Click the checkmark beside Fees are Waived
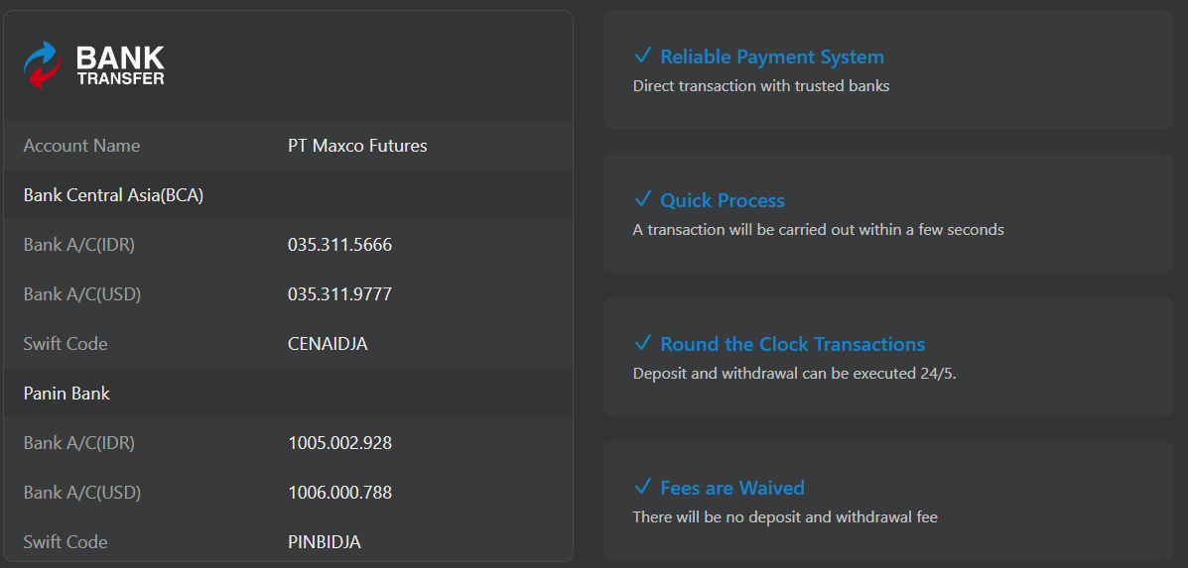This screenshot has height=568, width=1188. [x=642, y=487]
